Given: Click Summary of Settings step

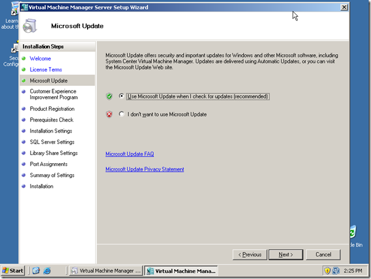Looking at the screenshot, I should point(52,175).
